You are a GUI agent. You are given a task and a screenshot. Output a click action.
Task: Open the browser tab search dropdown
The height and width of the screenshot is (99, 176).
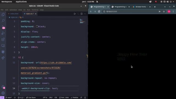click(x=165, y=7)
